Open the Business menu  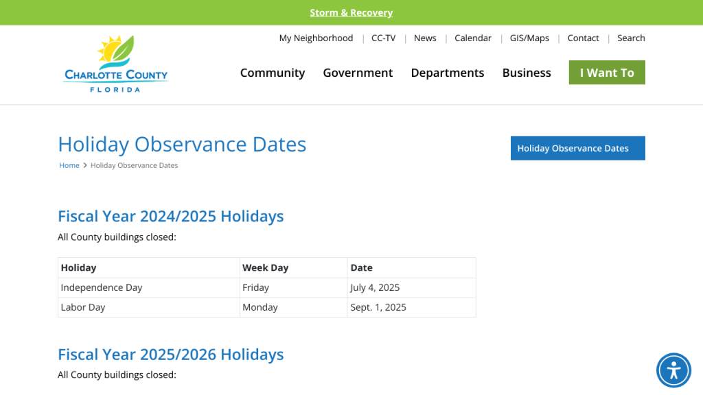click(527, 73)
